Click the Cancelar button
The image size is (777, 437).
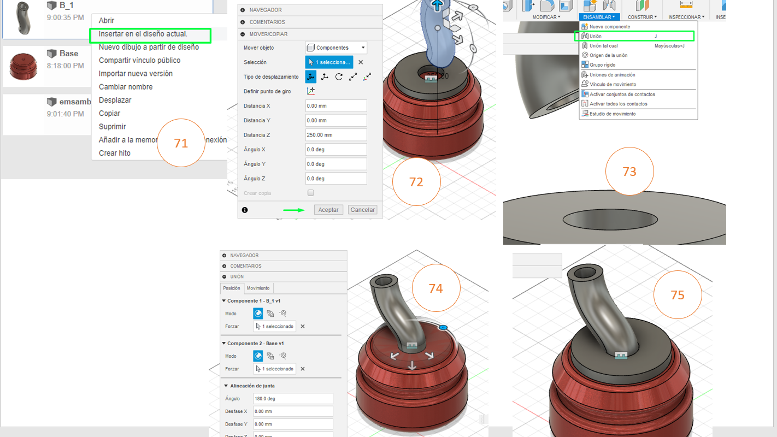click(363, 210)
